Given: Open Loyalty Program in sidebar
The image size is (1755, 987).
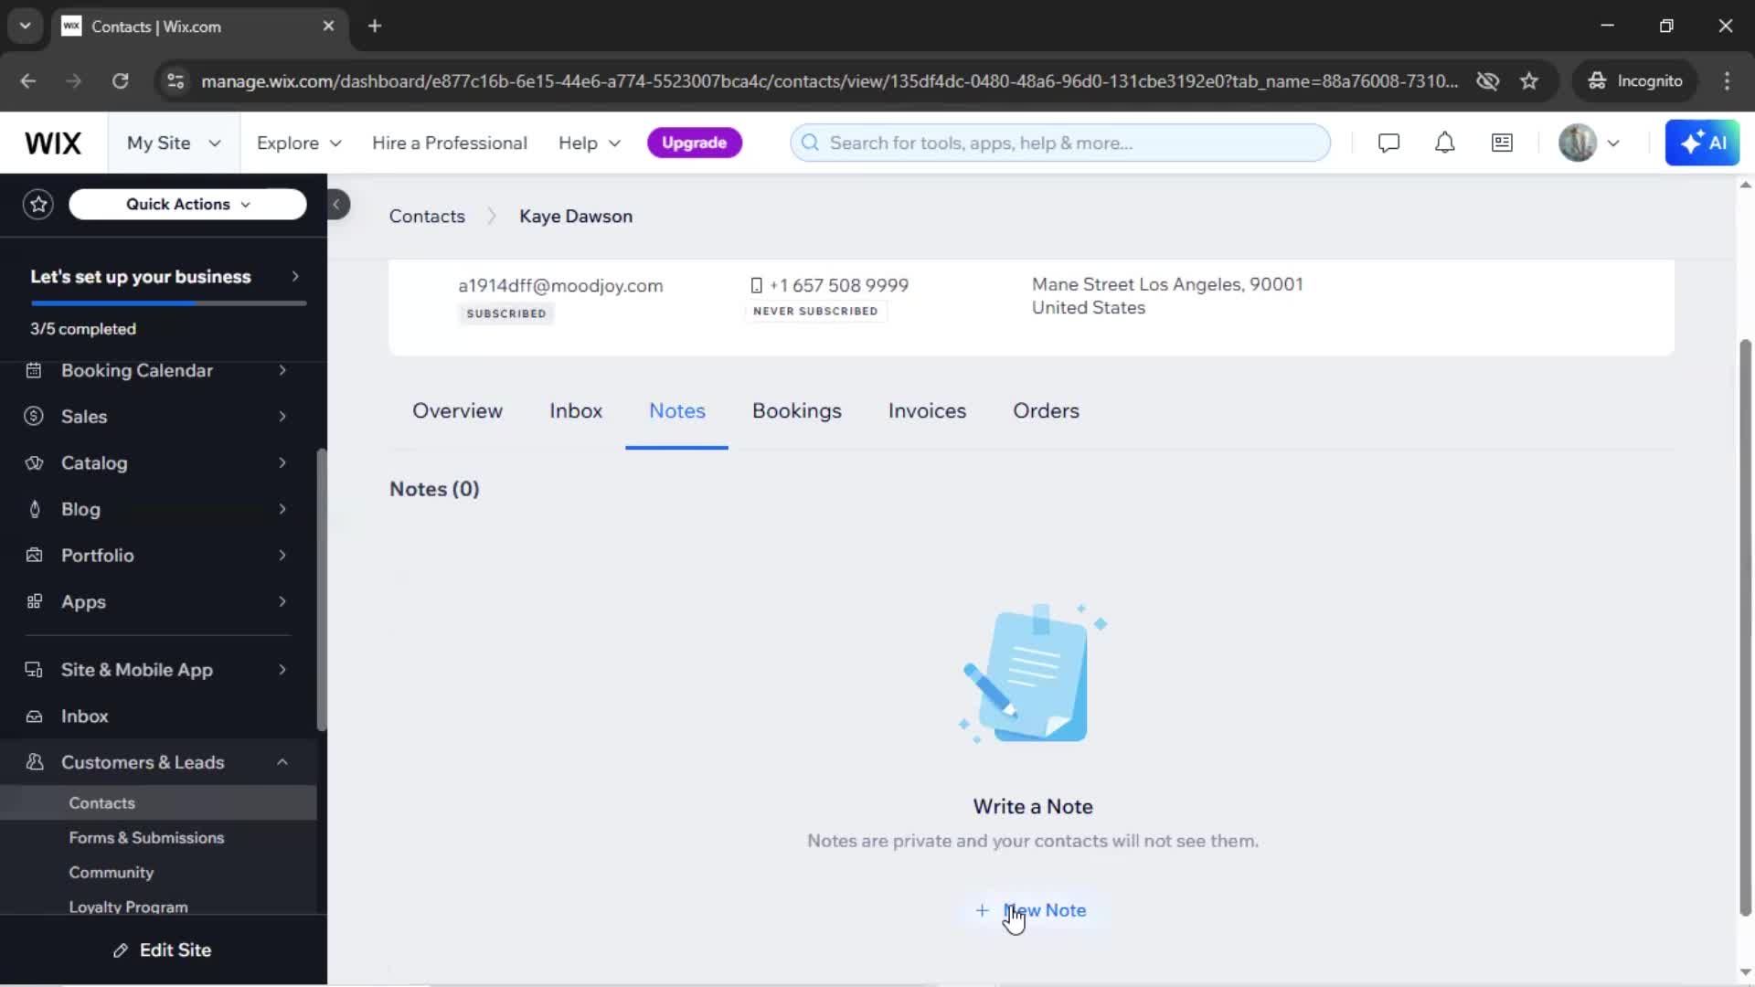Looking at the screenshot, I should (128, 907).
